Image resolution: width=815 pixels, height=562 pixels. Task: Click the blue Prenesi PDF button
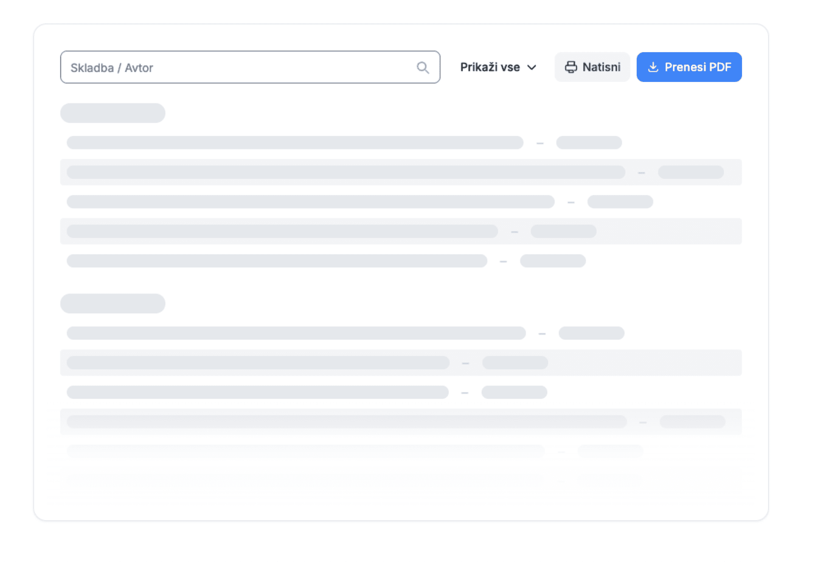pos(689,67)
